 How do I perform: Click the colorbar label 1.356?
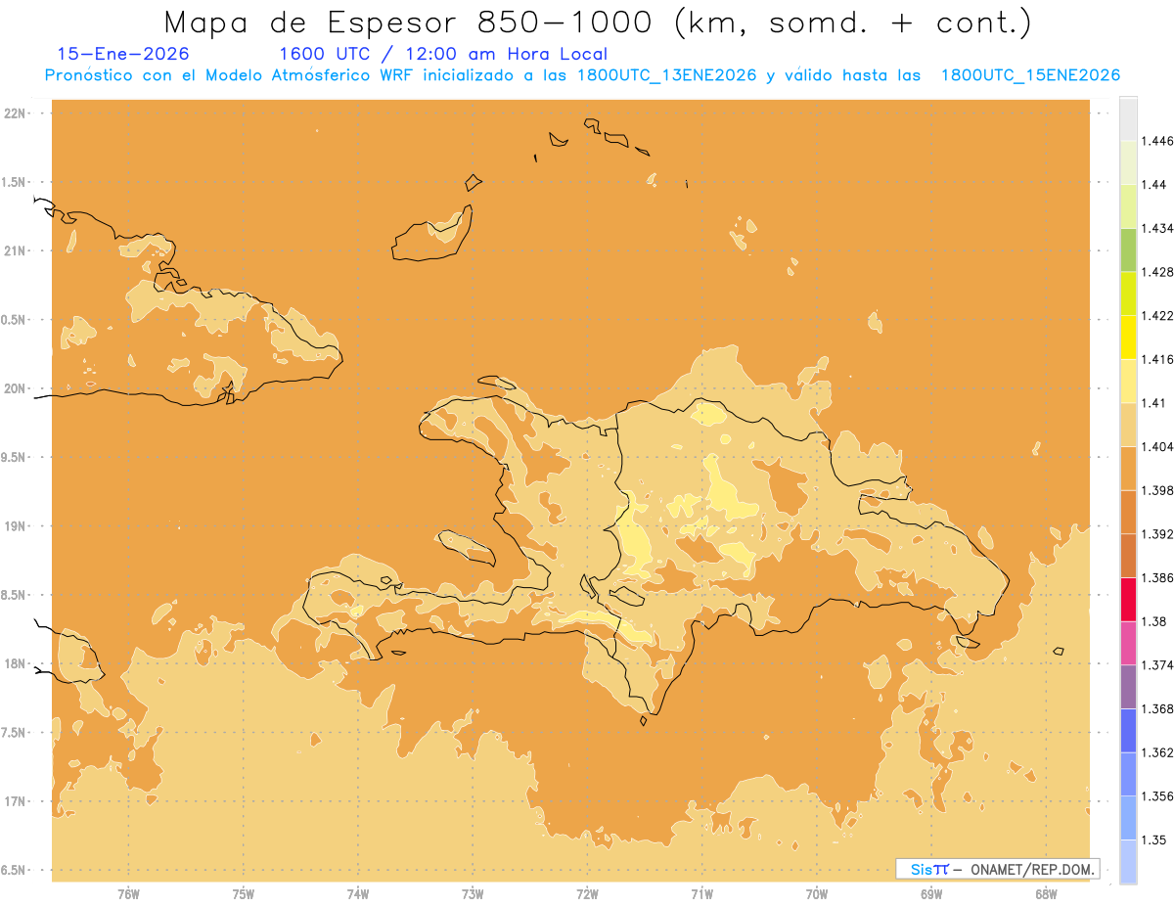[x=1157, y=796]
